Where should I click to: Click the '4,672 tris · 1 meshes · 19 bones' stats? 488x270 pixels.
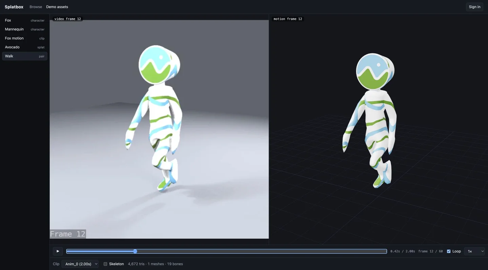tap(155, 264)
